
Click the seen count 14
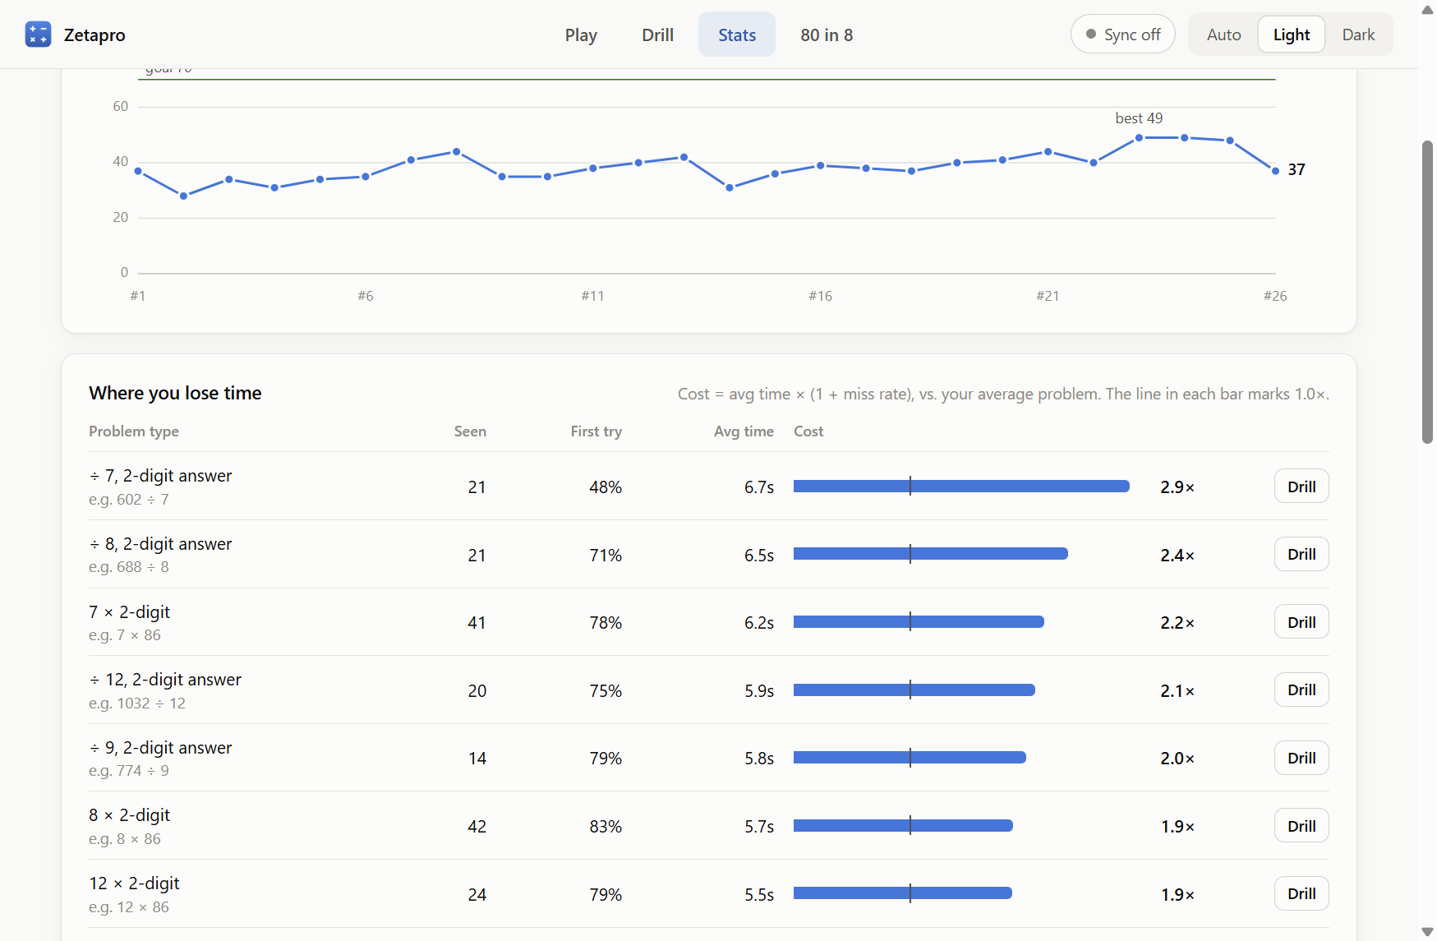click(x=477, y=759)
